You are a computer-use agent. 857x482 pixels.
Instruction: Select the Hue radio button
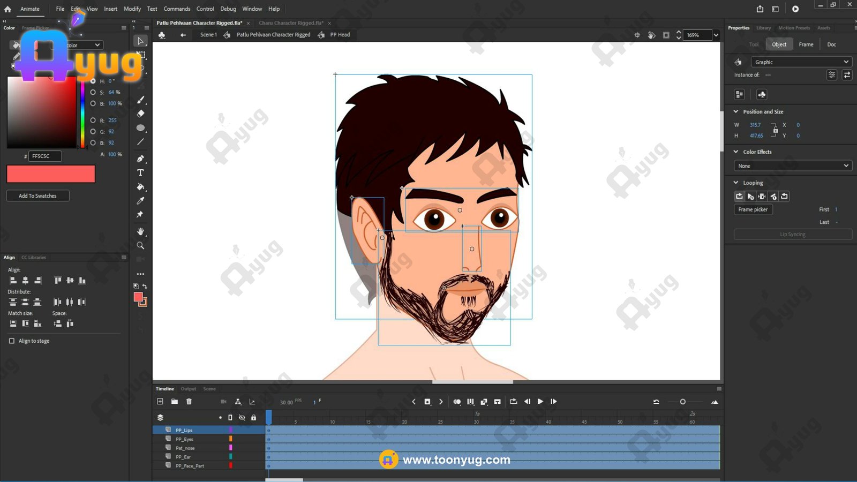coord(93,81)
